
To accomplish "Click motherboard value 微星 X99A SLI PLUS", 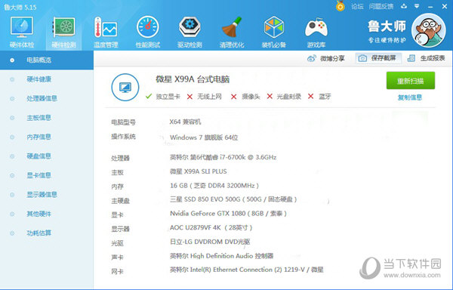I will click(198, 171).
